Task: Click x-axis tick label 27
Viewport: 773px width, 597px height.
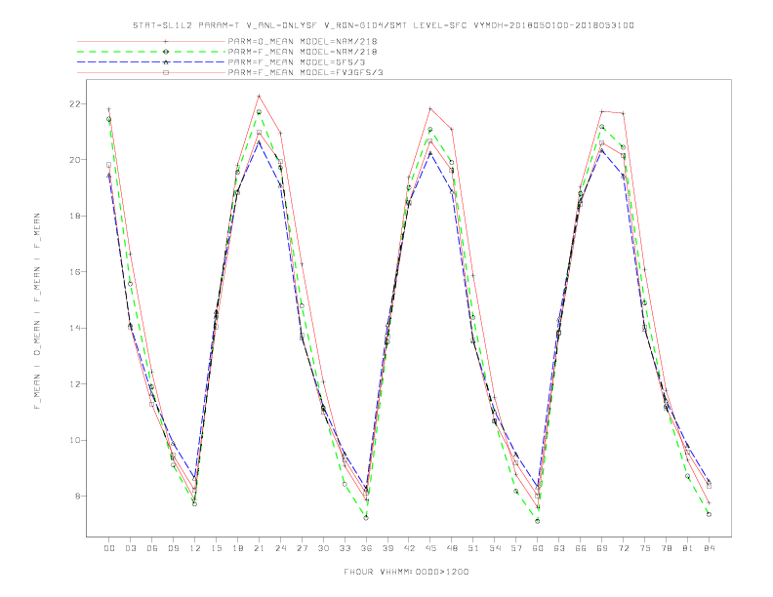Action: tap(303, 548)
